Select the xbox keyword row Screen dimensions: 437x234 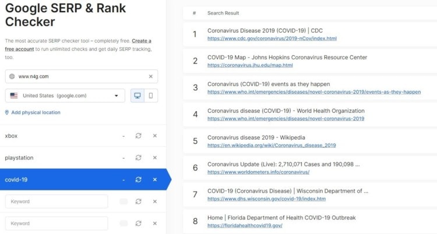pos(83,136)
